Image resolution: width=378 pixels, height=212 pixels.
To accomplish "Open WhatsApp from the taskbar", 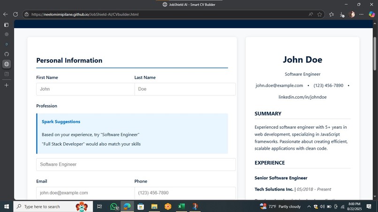I will pyautogui.click(x=114, y=206).
